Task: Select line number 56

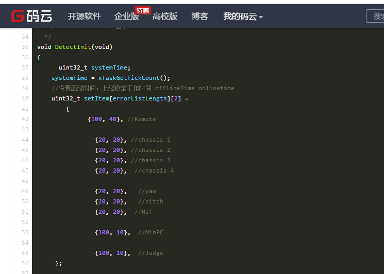Action: 25,263
